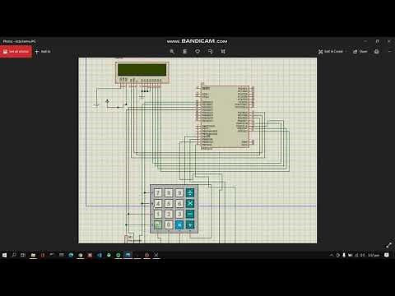Image resolution: width=395 pixels, height=296 pixels.
Task: Switch to Visual Studio Code on taskbar
Action: pyautogui.click(x=100, y=255)
